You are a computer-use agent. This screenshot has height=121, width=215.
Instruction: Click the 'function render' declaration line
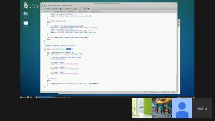coord(58,49)
